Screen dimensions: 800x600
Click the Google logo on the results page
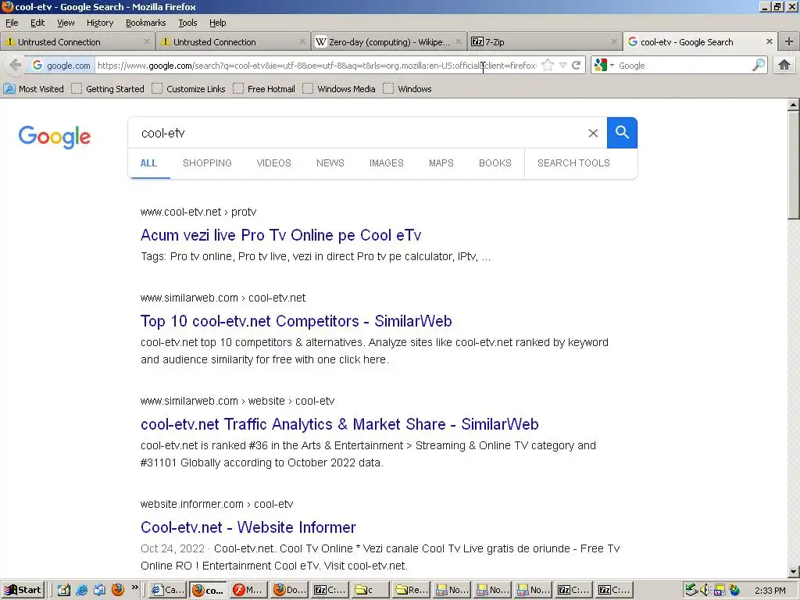point(55,137)
